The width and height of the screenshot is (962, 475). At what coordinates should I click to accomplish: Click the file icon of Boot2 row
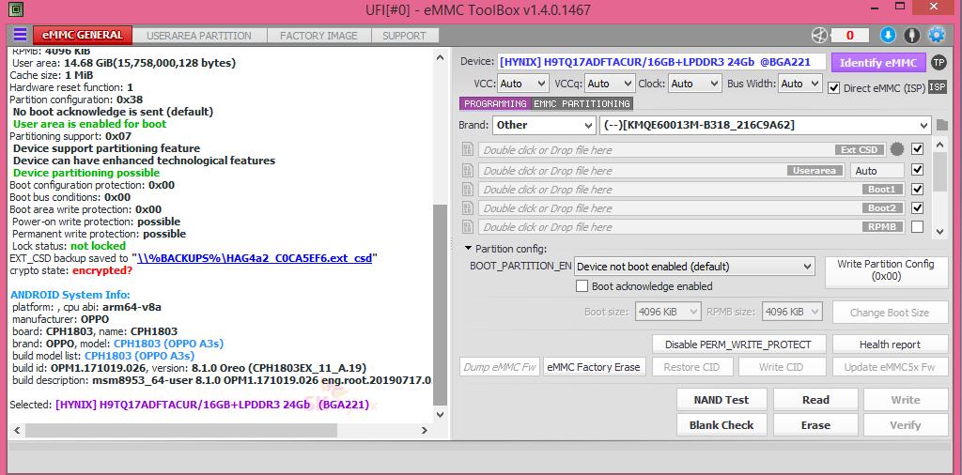[x=468, y=207]
